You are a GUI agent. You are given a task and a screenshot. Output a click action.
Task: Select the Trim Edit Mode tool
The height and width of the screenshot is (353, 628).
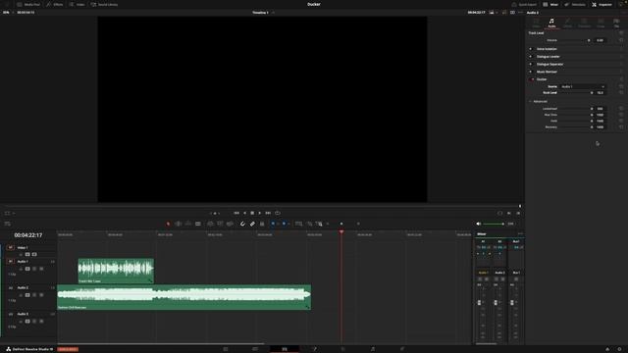tap(179, 224)
